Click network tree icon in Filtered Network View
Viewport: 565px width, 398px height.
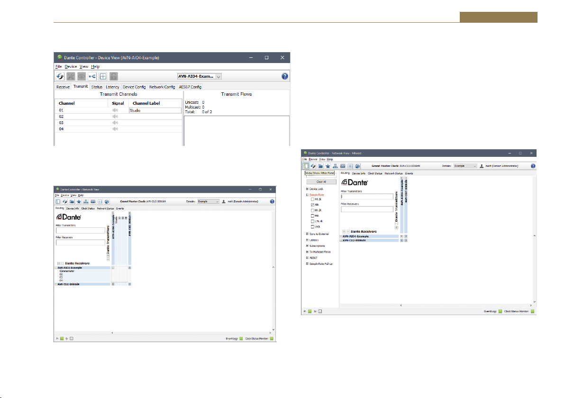coord(335,166)
